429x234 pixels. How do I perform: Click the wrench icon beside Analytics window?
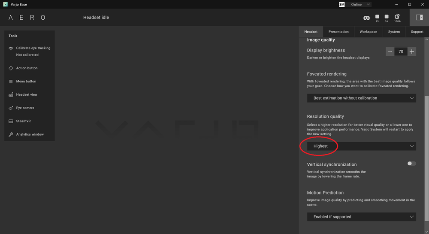pos(11,134)
